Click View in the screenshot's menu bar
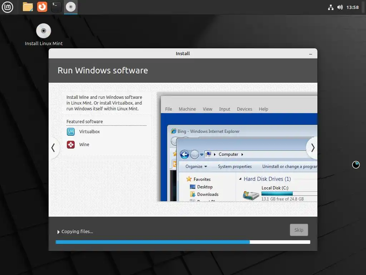 pos(207,109)
